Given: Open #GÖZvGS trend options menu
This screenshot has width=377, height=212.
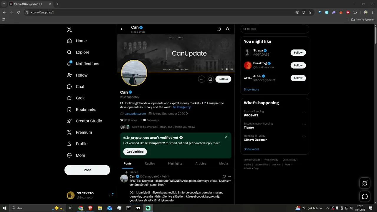Looking at the screenshot, I should [x=304, y=112].
